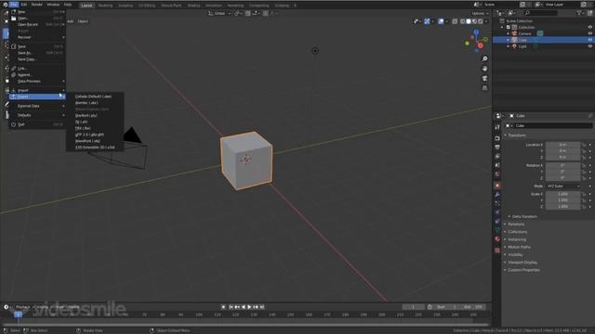Viewport: 595px width, 334px height.
Task: Toggle X-ray mode button in viewport header
Action: (455, 21)
